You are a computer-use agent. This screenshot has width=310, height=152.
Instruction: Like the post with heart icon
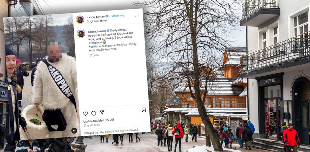[85, 113]
